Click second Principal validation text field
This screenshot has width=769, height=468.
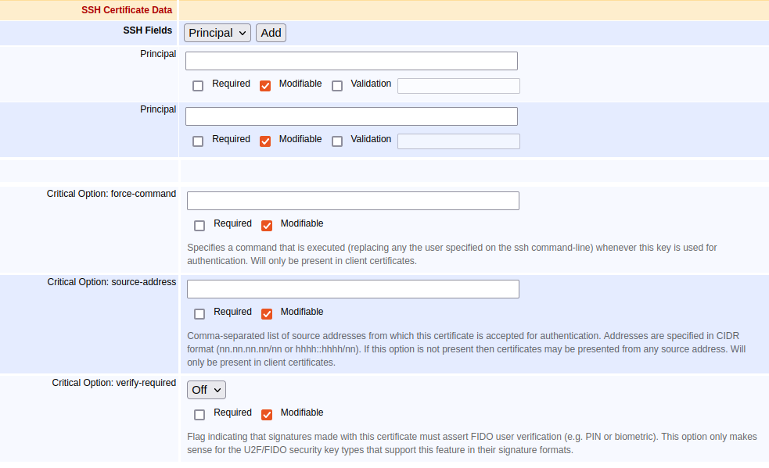pos(458,141)
